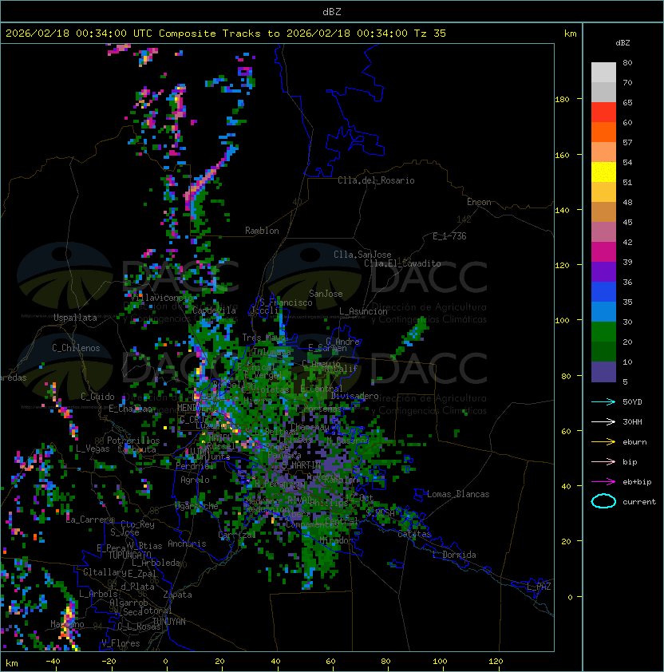Click the 'eb+bip' legend label
The image size is (664, 672).
pos(637,482)
